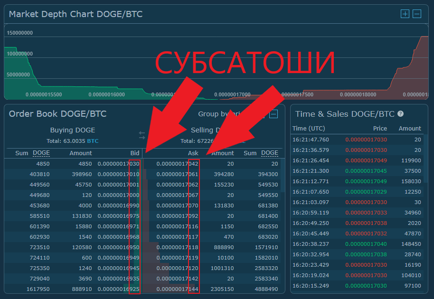Select bid price 0.0000016950

(x=118, y=247)
